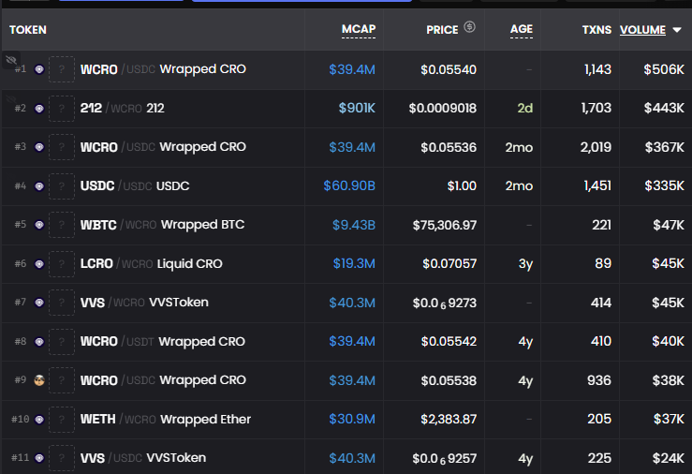Click the $24K volume value
The height and width of the screenshot is (474, 692).
[669, 458]
